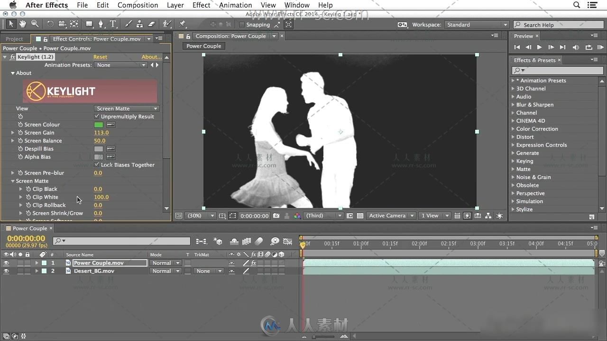Select the Pan Behind anchor point tool

74,24
